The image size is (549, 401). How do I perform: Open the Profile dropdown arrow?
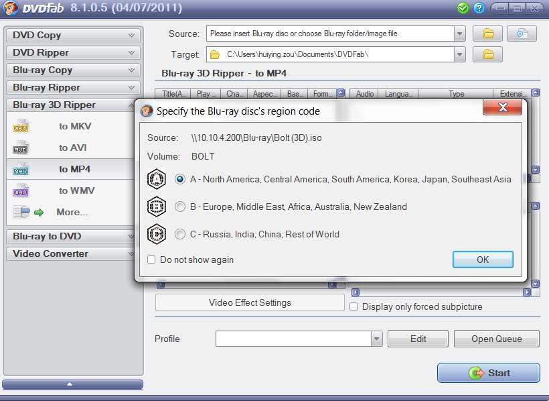377,339
